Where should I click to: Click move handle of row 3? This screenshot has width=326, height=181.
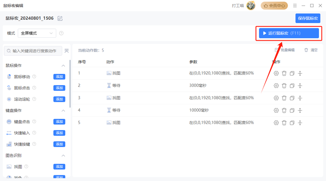click(x=300, y=98)
